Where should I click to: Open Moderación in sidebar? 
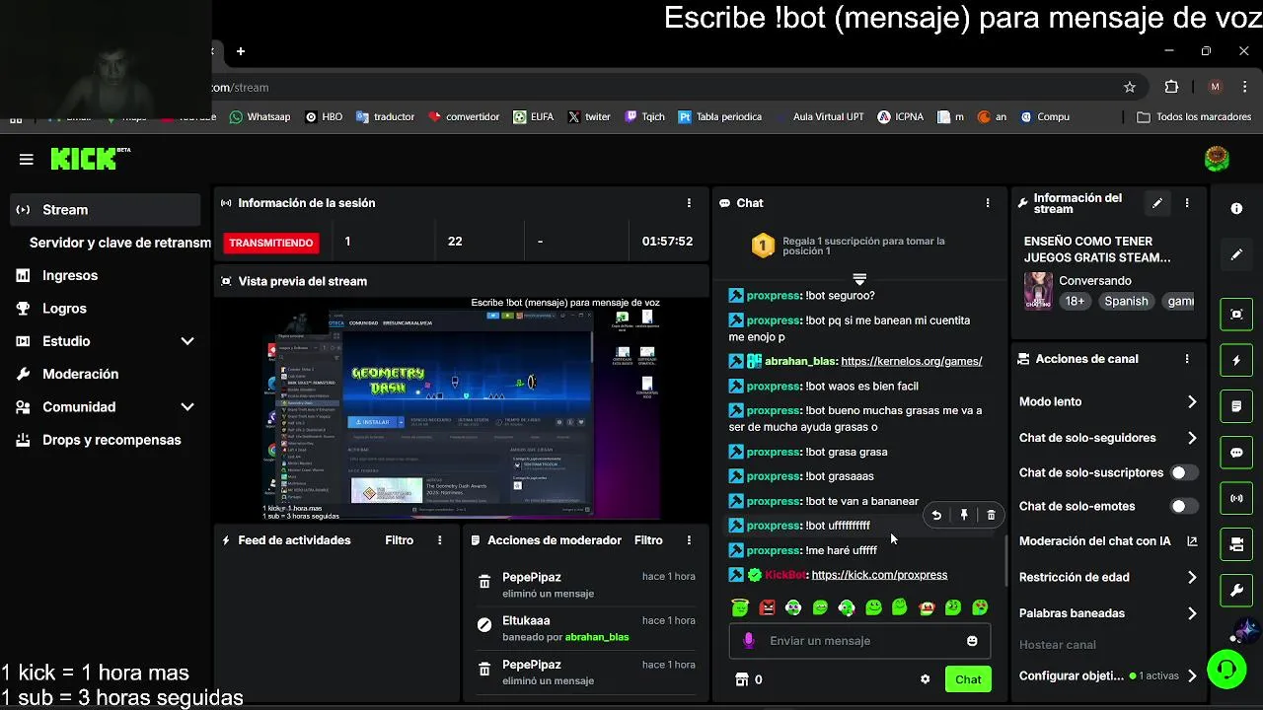tap(80, 375)
